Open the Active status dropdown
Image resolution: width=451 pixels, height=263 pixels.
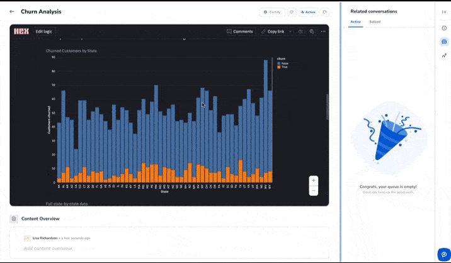click(308, 12)
